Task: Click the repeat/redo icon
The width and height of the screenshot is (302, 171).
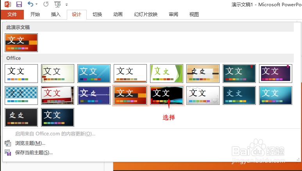Action: (46, 4)
